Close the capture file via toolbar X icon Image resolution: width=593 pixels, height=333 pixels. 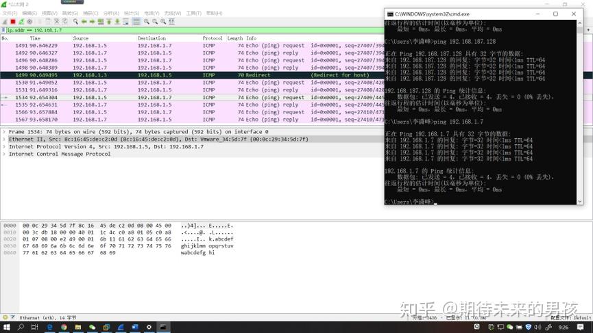pos(57,21)
